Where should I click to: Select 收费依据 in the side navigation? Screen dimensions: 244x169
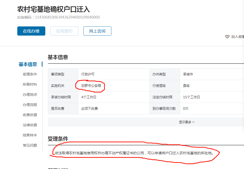coord(30,115)
